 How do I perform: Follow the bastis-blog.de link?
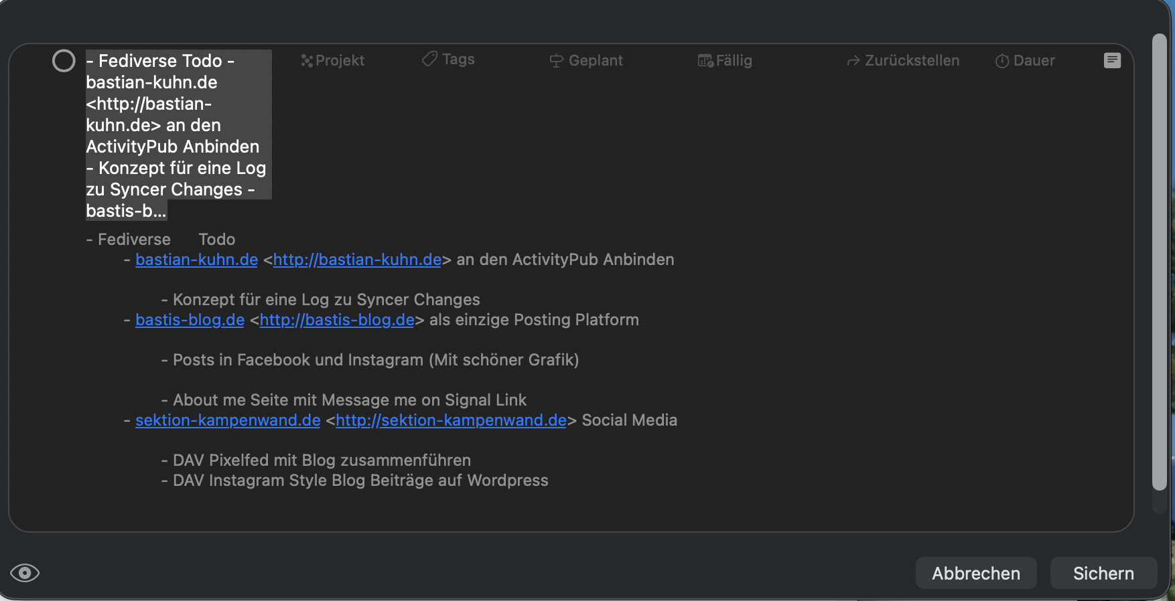point(190,320)
